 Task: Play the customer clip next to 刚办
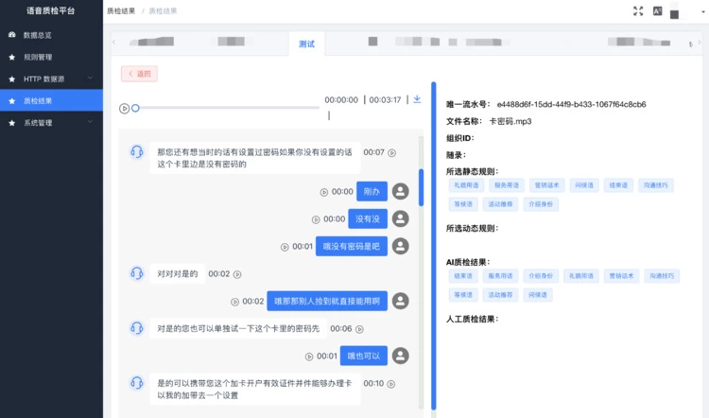[x=324, y=191]
